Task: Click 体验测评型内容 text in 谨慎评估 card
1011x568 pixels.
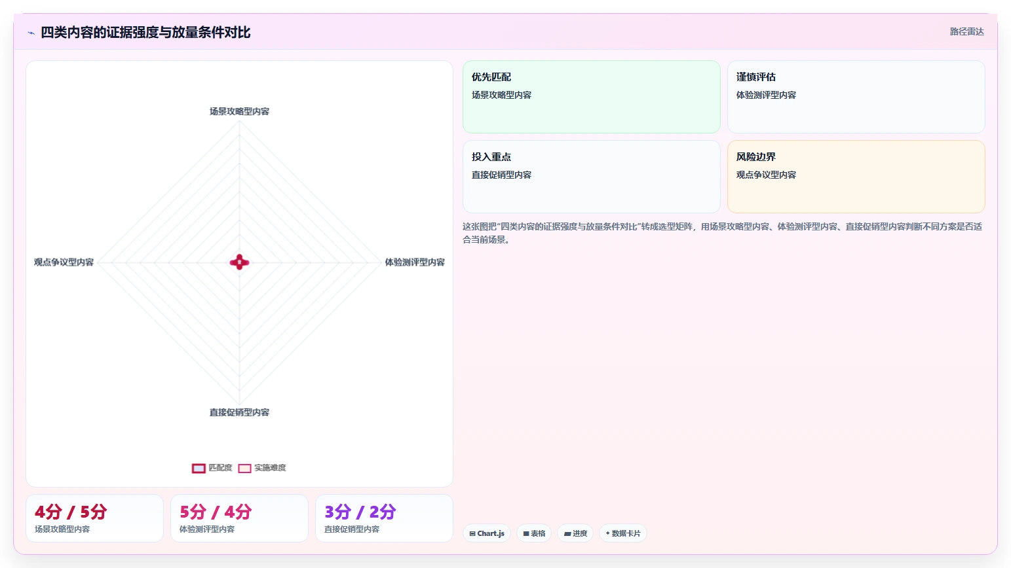Action: point(766,95)
